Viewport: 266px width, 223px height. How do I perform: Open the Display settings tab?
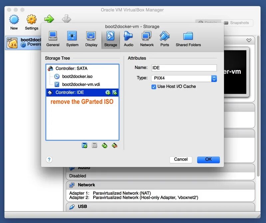[x=91, y=39]
